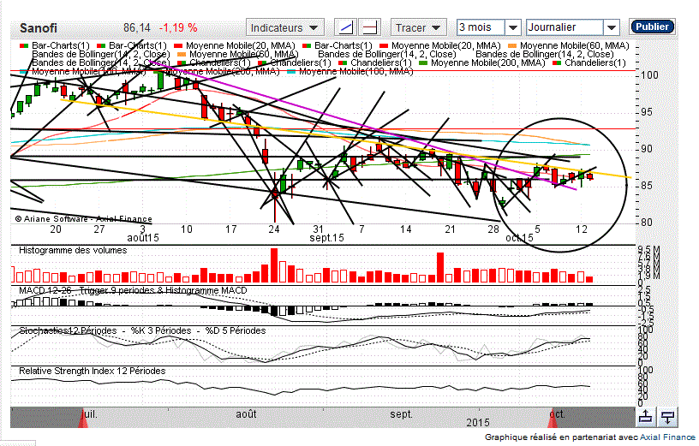Click the upload arrow icon at bottom right
Viewport: 699px width, 446px height.
646,417
